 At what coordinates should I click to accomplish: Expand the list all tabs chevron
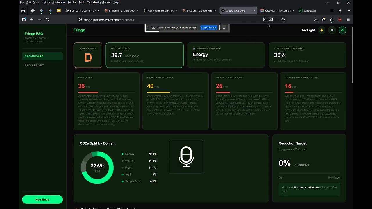[349, 10]
